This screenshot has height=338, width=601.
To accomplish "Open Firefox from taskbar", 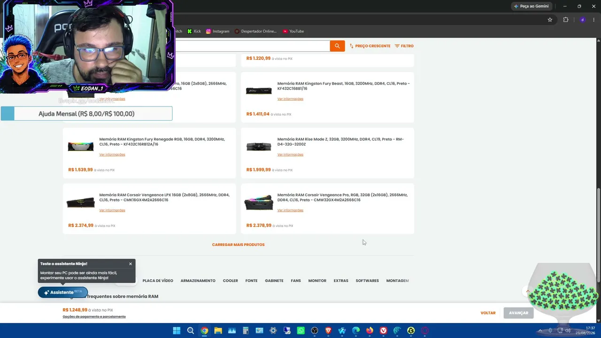I will (x=370, y=330).
